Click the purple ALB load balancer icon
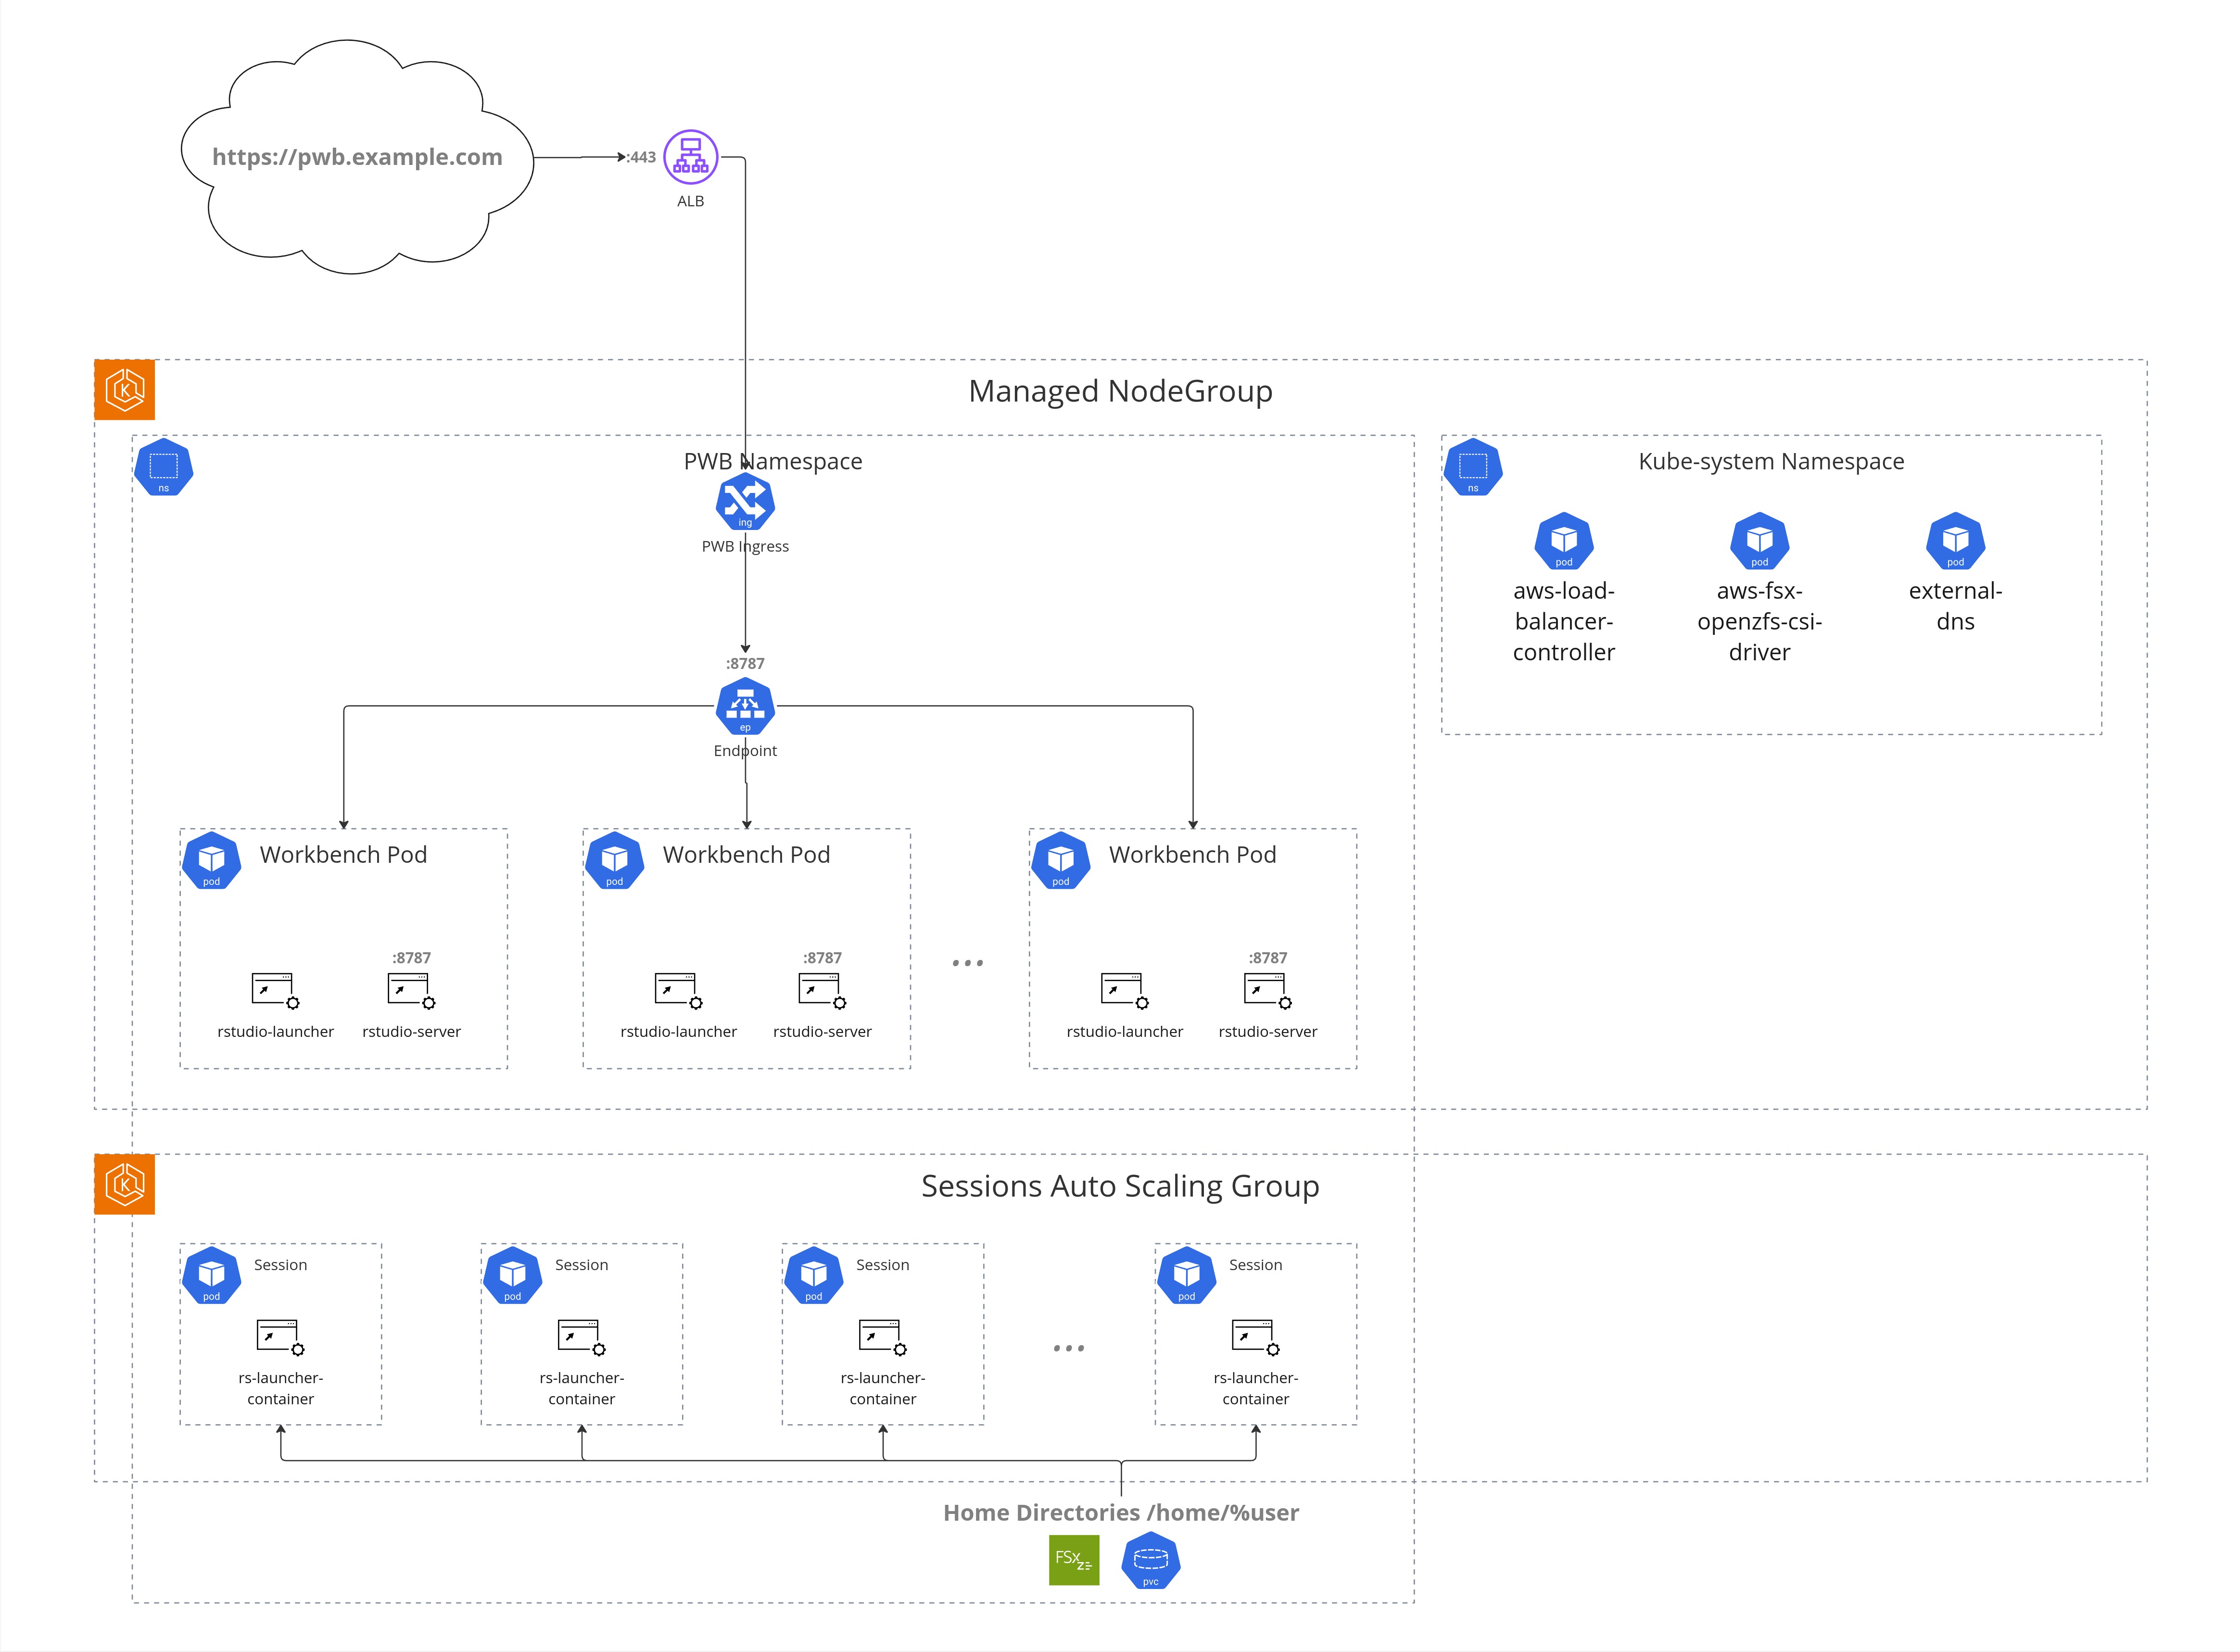The height and width of the screenshot is (1652, 2240). point(691,157)
